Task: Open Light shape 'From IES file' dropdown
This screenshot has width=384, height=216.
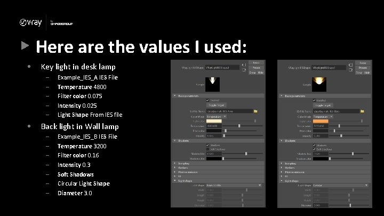Action: (234, 186)
